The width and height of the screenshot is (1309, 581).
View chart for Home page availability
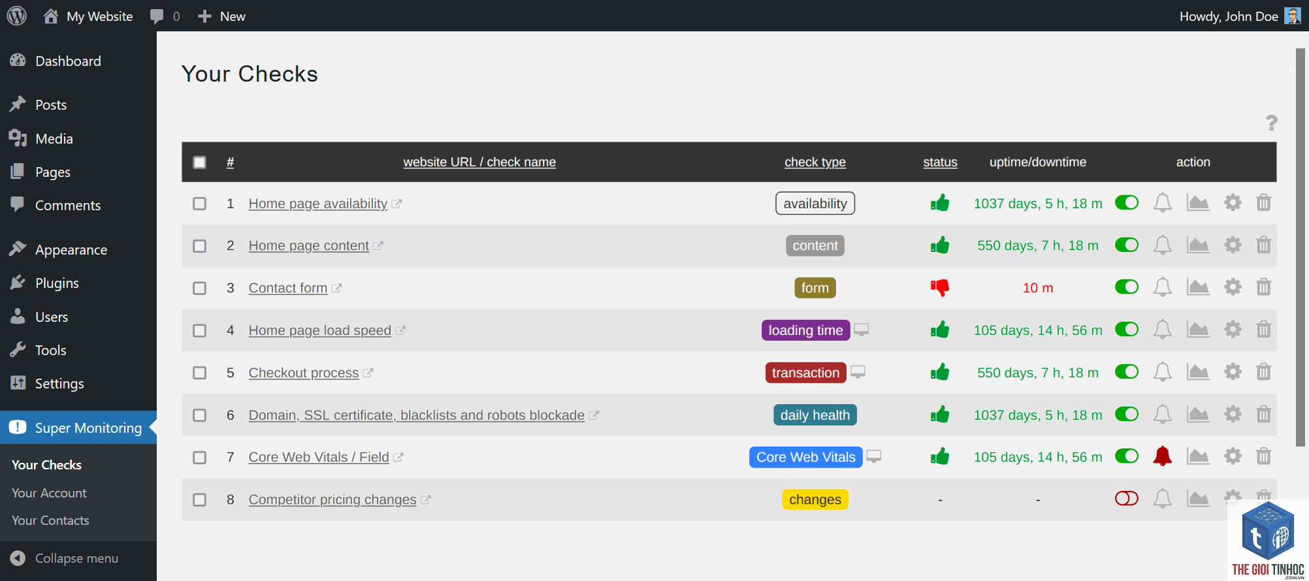tap(1198, 203)
